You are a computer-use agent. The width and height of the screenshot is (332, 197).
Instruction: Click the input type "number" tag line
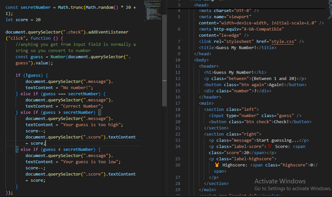coord(255,116)
